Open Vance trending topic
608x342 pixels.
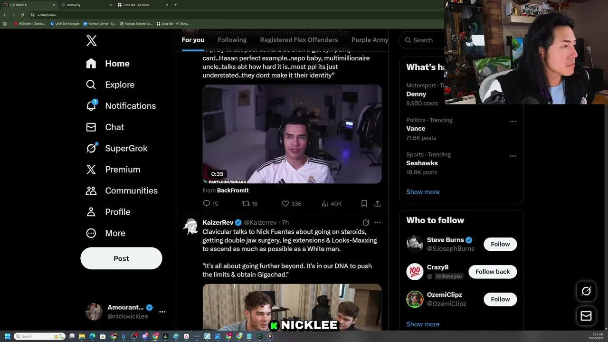(416, 128)
